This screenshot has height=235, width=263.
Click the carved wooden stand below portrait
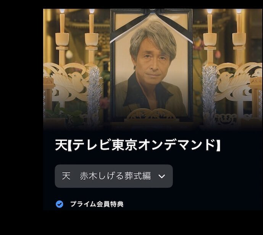[151, 114]
